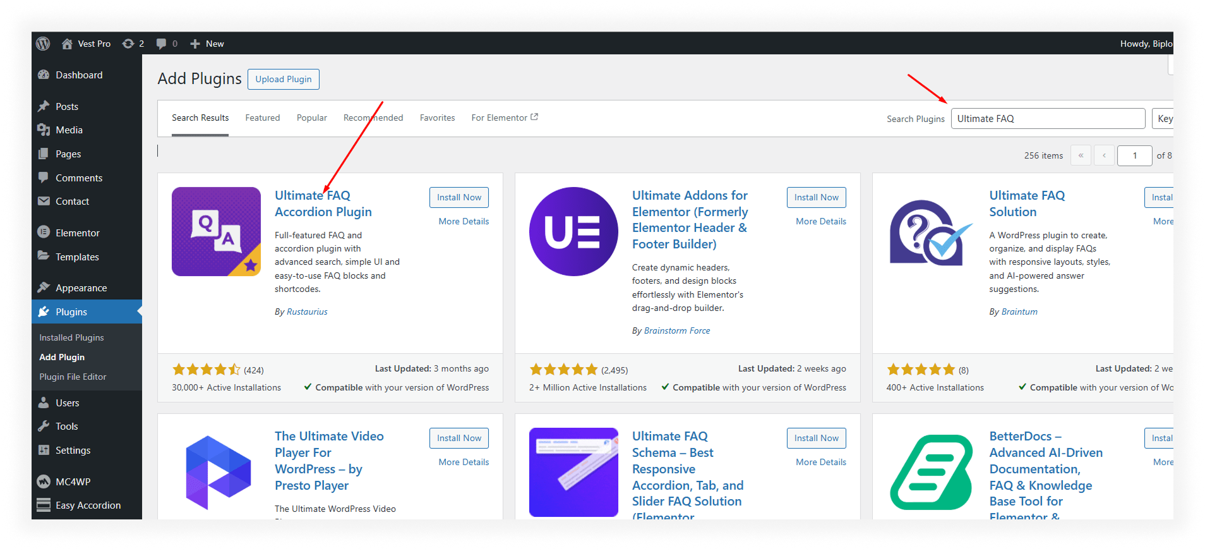Click the Ultimate FAQ Solution plugin image
Viewport: 1205px width, 551px height.
click(931, 231)
